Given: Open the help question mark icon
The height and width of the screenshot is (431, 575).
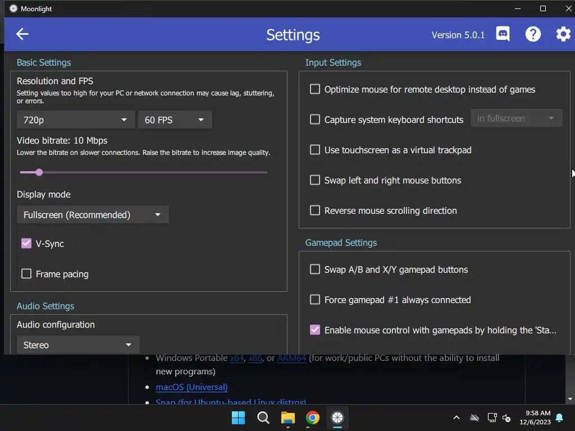Looking at the screenshot, I should tap(533, 34).
